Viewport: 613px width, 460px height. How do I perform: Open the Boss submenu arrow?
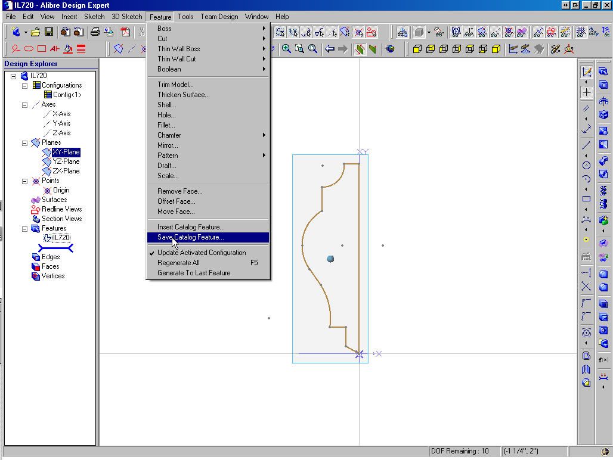click(x=265, y=28)
